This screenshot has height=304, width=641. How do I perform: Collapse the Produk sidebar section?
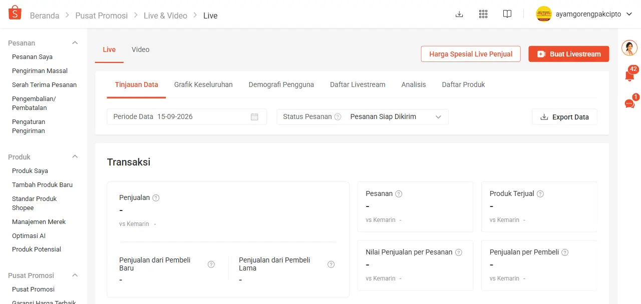[x=75, y=157]
